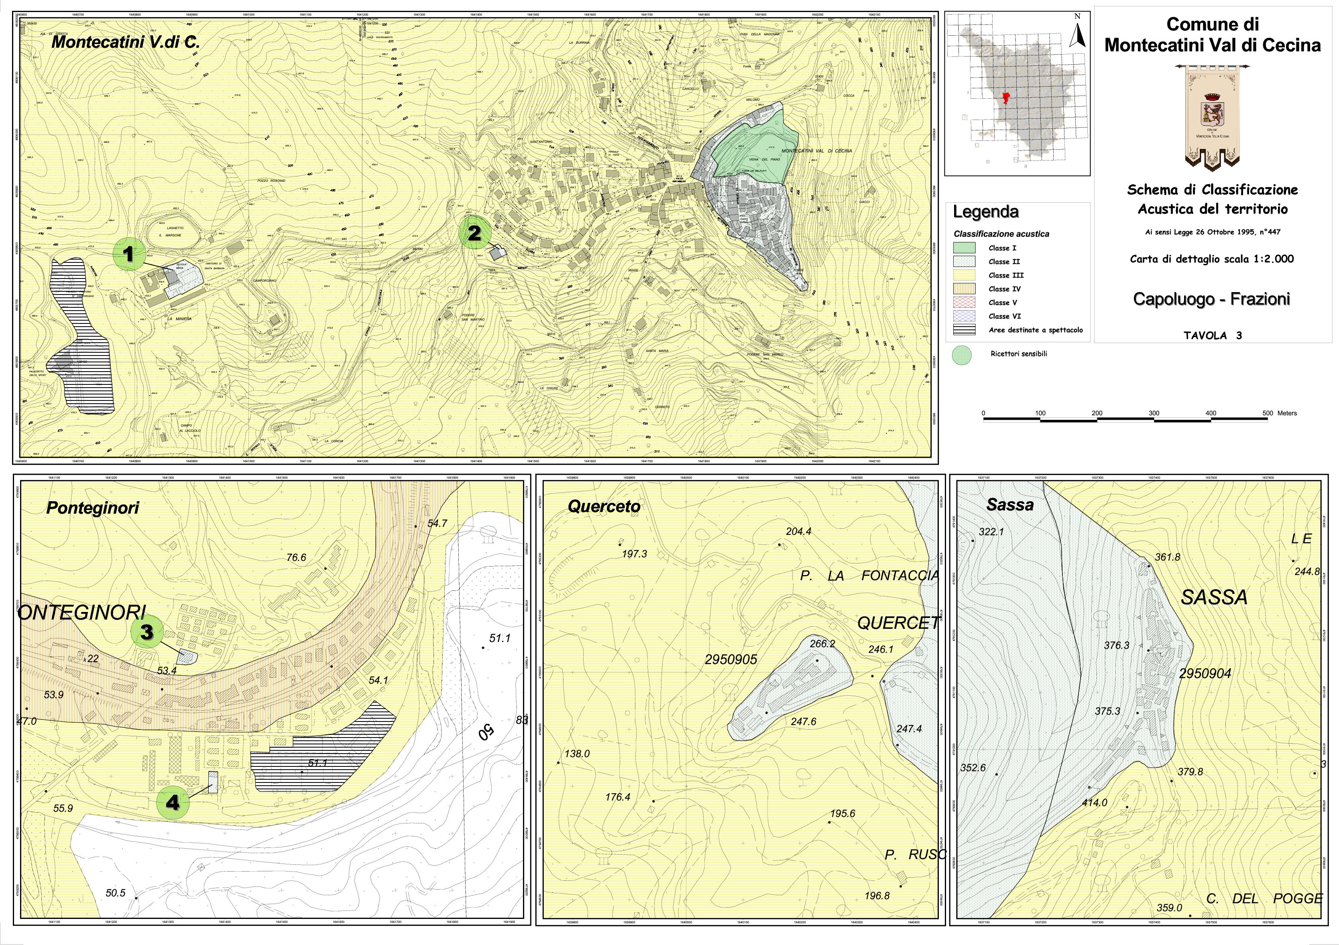Click green receptor marker 3 in Ponteginori
Viewport: 1339px width, 945px height.
click(x=147, y=631)
